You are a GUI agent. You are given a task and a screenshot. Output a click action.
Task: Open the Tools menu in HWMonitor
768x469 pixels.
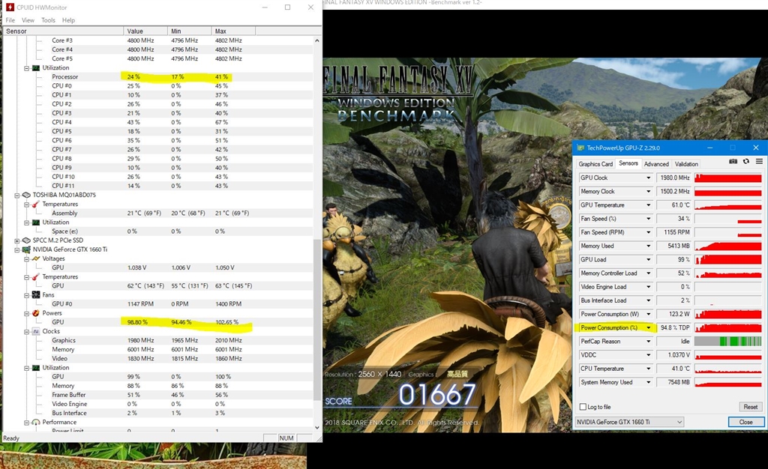tap(48, 20)
